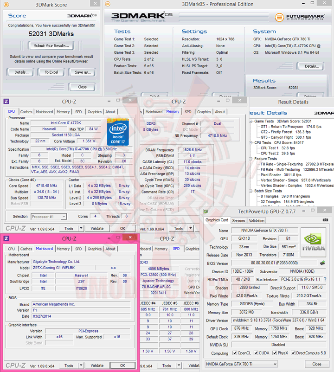This screenshot has height=372, width=334.
Task: Click the Driver Version field in GPU-Z
Action: click(278, 320)
